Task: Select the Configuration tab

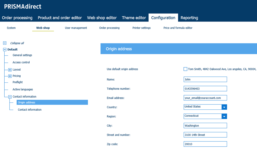Action: click(x=163, y=18)
